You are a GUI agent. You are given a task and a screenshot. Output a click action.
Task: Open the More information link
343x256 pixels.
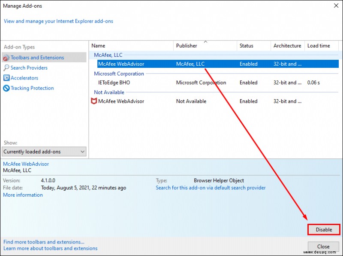23,195
